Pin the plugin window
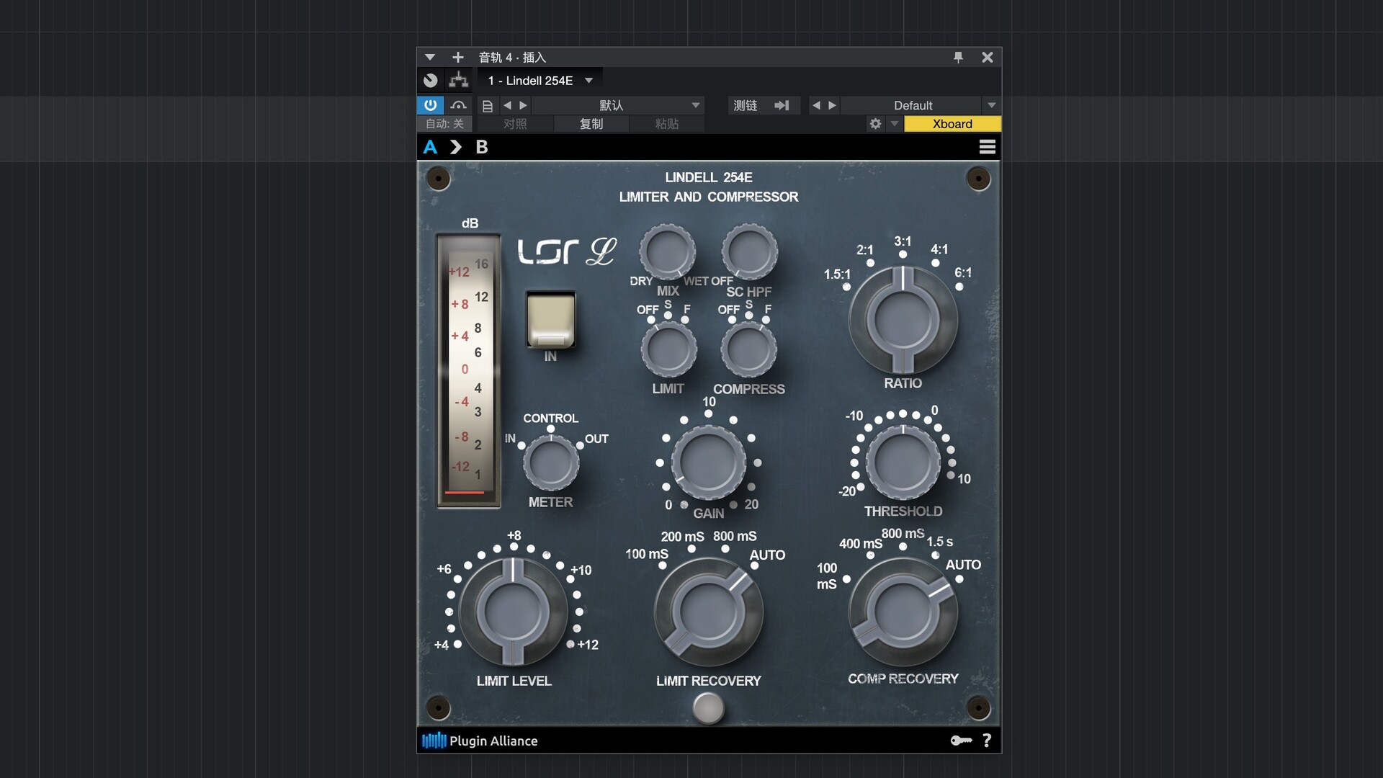 (958, 58)
